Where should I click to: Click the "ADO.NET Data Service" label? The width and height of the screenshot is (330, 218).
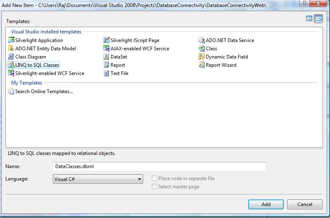tap(230, 40)
